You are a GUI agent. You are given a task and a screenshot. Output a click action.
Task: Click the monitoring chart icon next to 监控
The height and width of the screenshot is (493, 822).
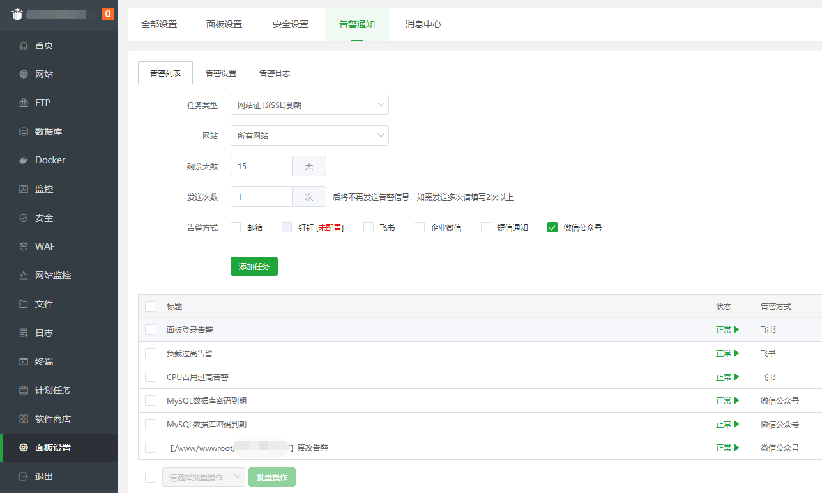tap(24, 189)
